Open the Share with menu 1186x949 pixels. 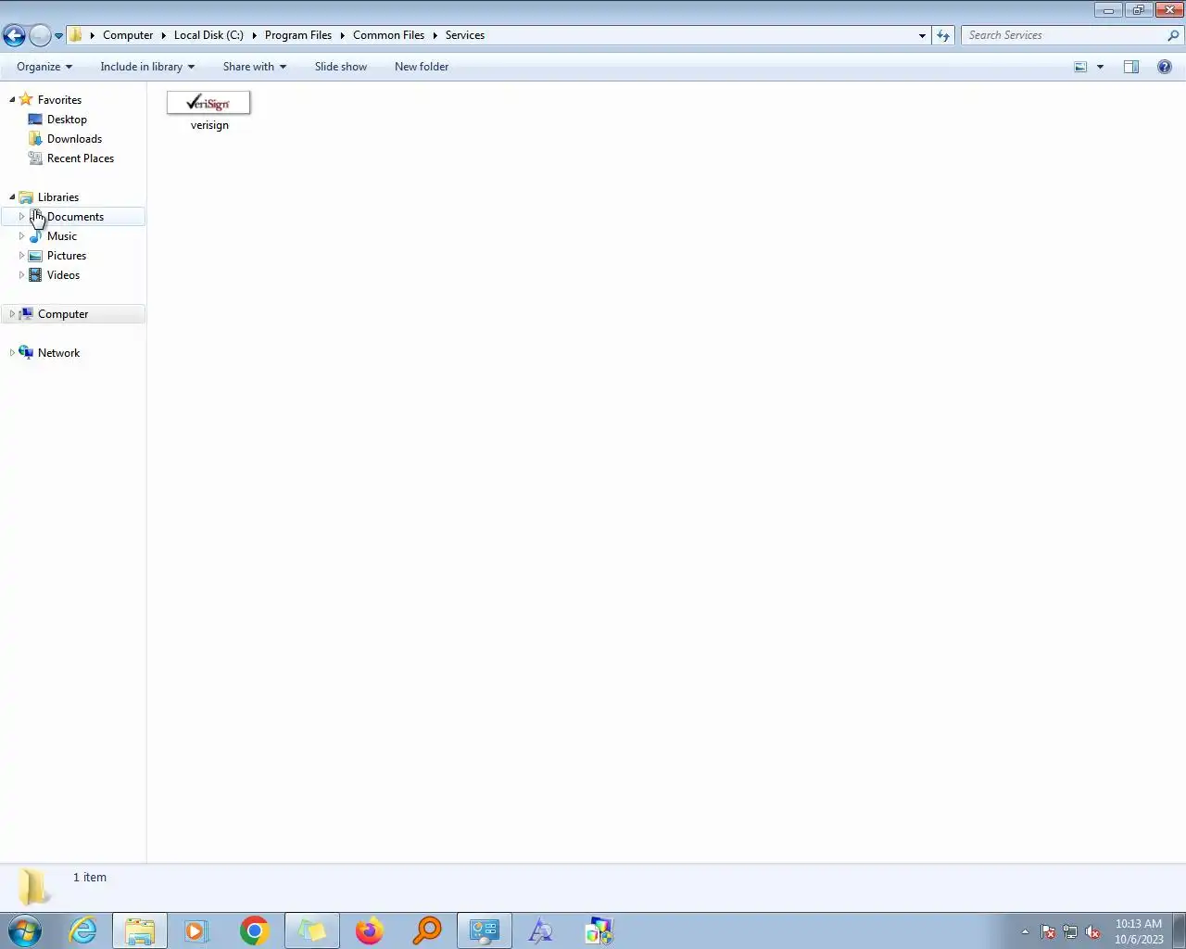(x=255, y=67)
